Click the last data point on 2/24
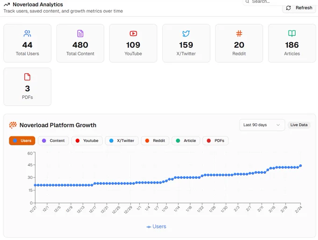Image resolution: width=318 pixels, height=240 pixels. click(301, 166)
